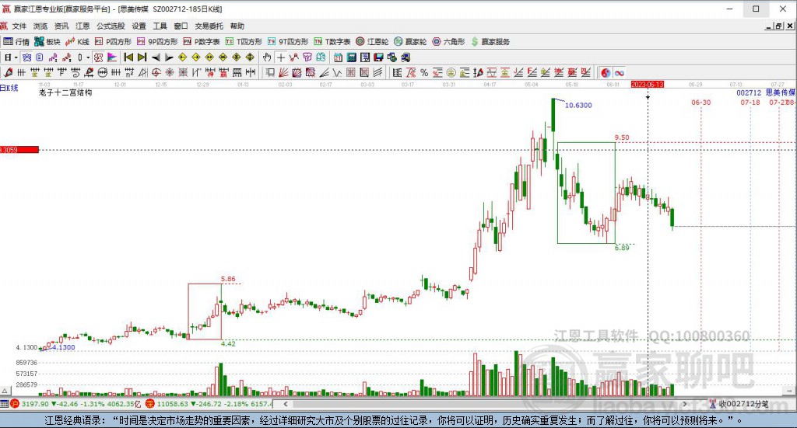Click the highlighted date 2023-06-13 marker

pos(647,84)
